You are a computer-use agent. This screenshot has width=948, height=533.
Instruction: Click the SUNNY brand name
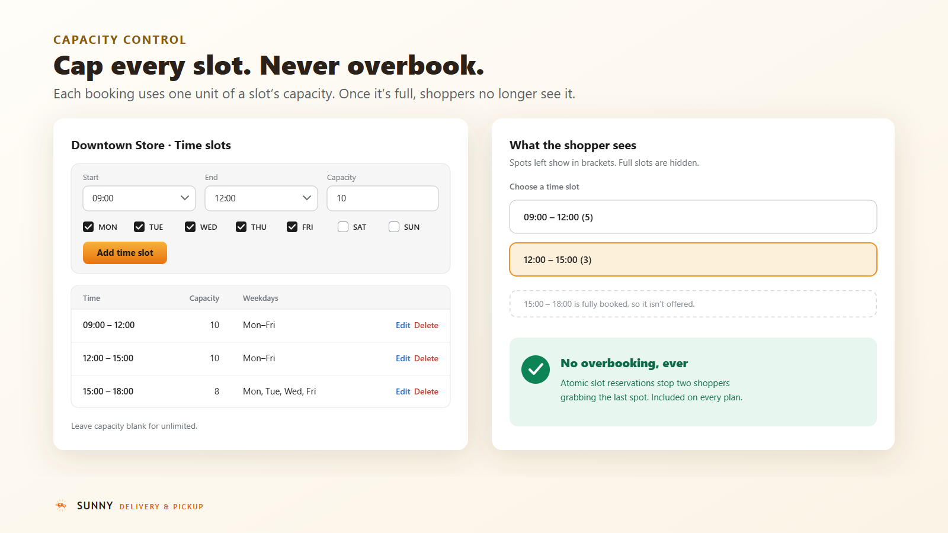click(95, 505)
